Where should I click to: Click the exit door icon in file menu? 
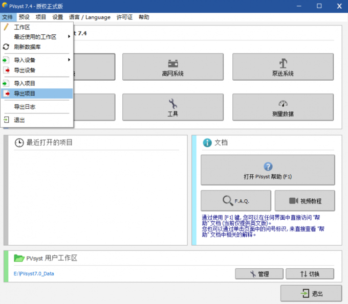tap(6, 120)
